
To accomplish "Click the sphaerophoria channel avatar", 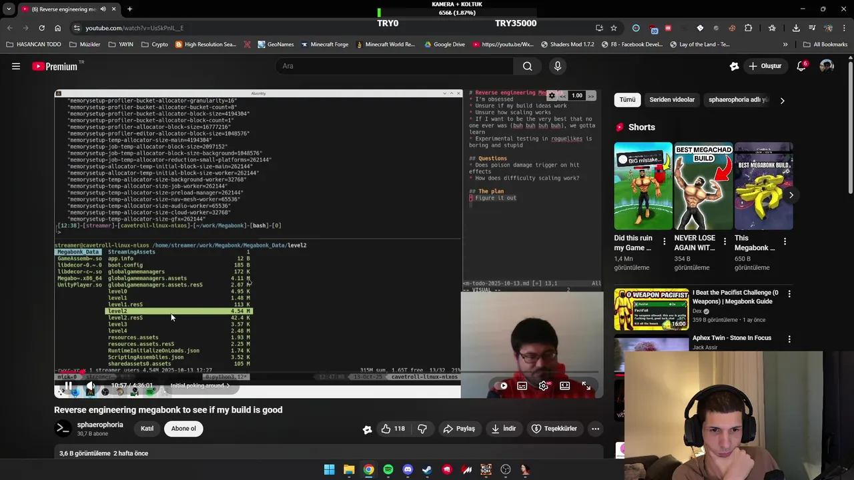I will [63, 429].
